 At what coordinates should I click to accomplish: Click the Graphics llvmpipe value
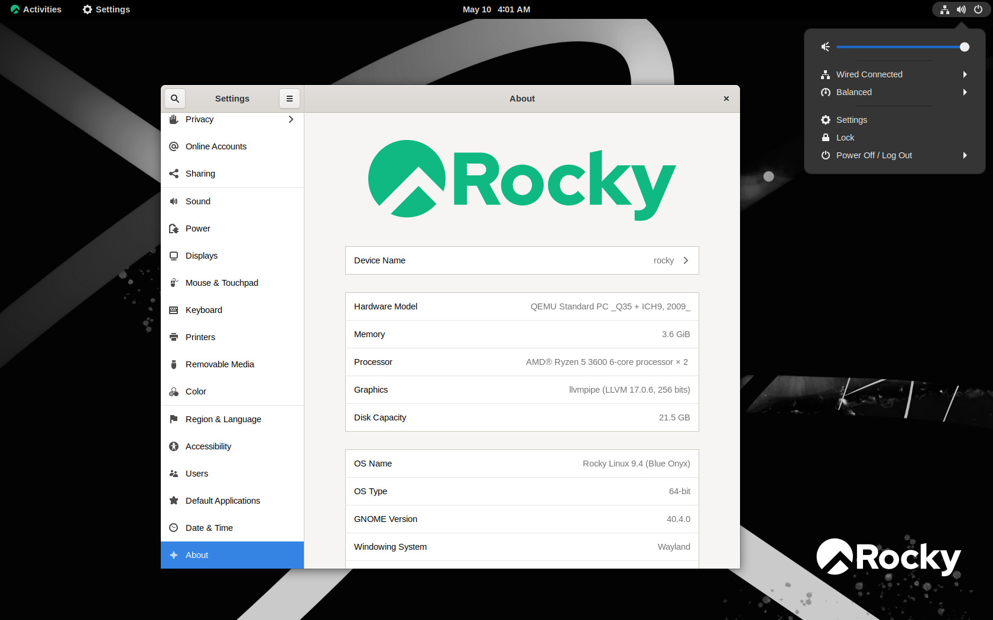629,390
